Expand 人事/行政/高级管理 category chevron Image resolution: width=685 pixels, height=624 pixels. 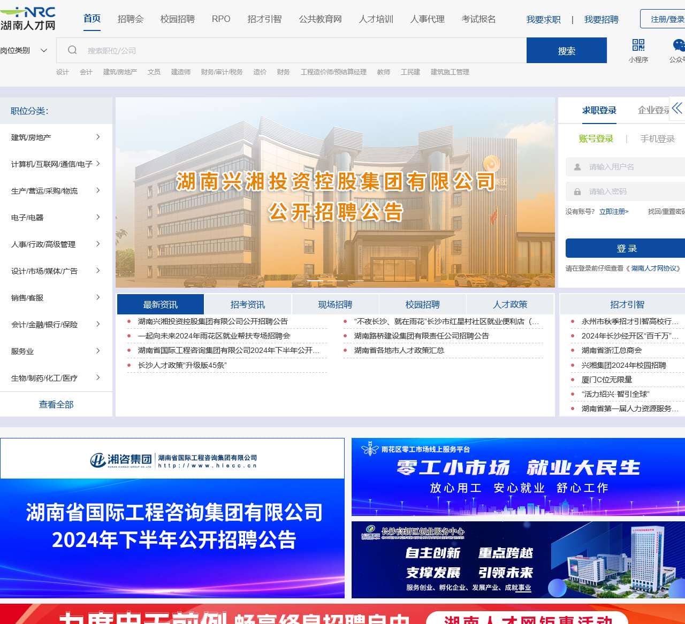98,244
